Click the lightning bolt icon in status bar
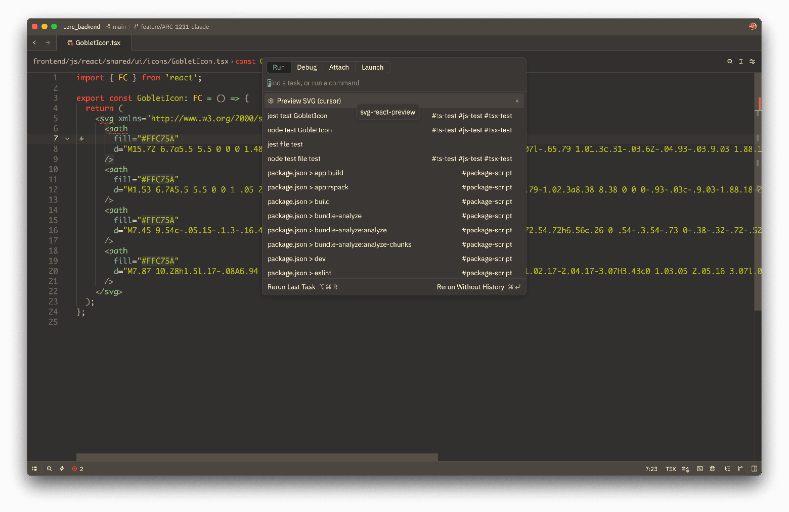Viewport: 789px width, 512px height. tap(62, 469)
